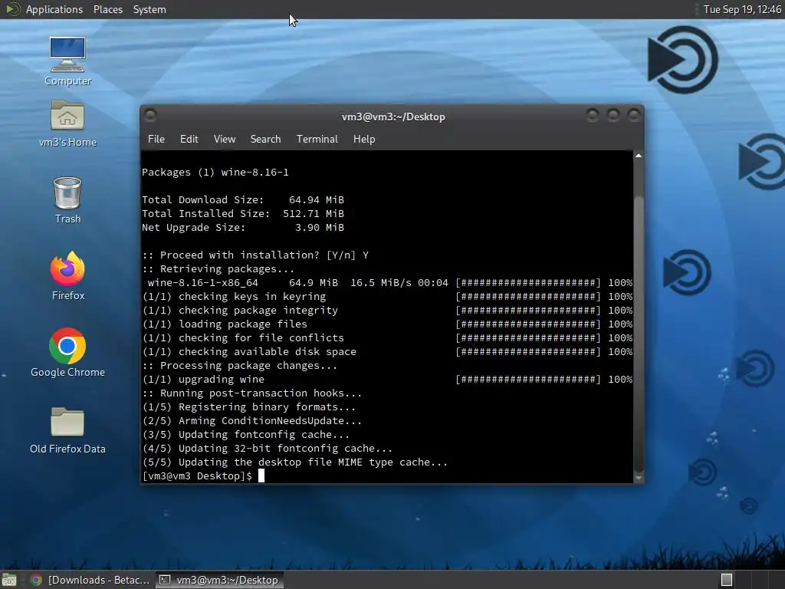Screen dimensions: 785x589
Task: Open the terminal View menu
Action: tap(225, 140)
